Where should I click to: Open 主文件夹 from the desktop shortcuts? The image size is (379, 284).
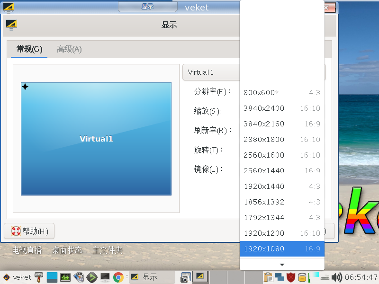tap(107, 251)
